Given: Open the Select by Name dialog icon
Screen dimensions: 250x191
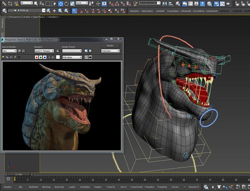Looking at the screenshot, I should [42, 3].
